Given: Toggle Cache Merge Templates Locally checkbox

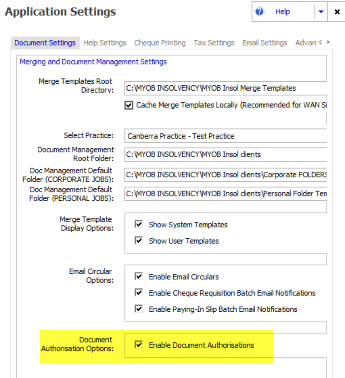Looking at the screenshot, I should click(x=129, y=105).
